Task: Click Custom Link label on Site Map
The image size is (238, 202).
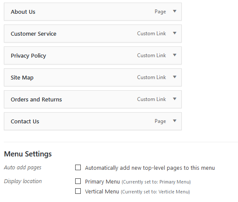Action: pos(152,77)
